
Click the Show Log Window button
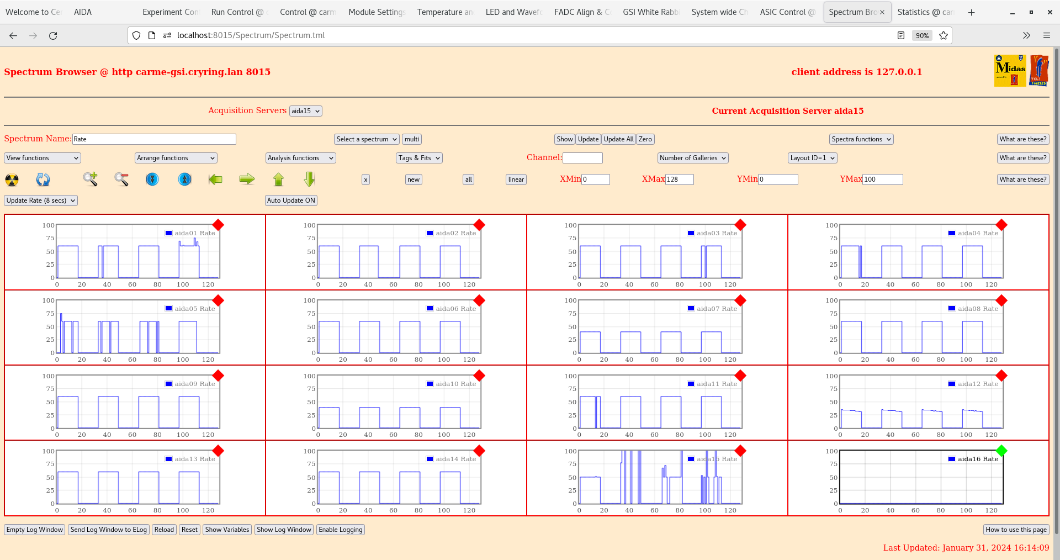coord(284,530)
